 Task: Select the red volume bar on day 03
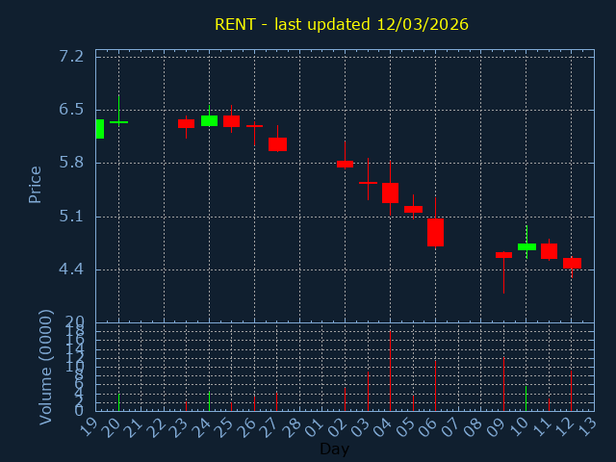(368, 392)
